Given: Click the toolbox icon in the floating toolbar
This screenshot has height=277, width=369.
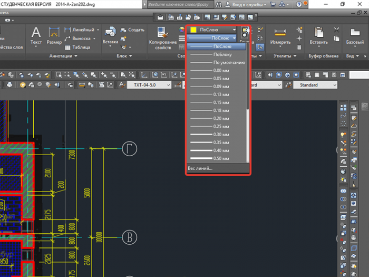Looking at the screenshot, I should pyautogui.click(x=160, y=17).
